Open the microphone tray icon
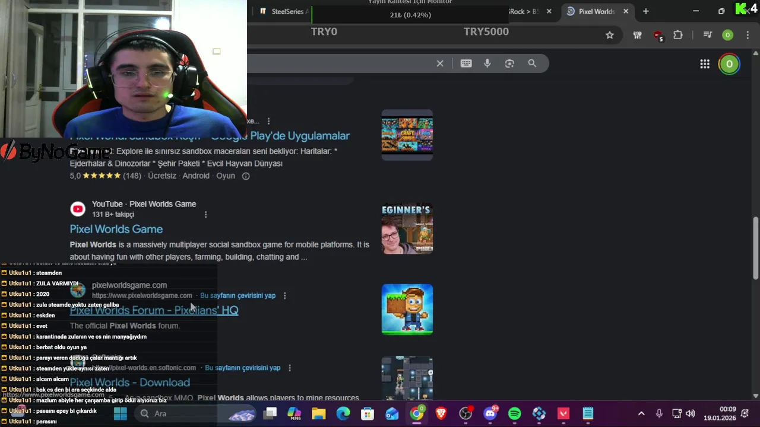 (x=659, y=413)
